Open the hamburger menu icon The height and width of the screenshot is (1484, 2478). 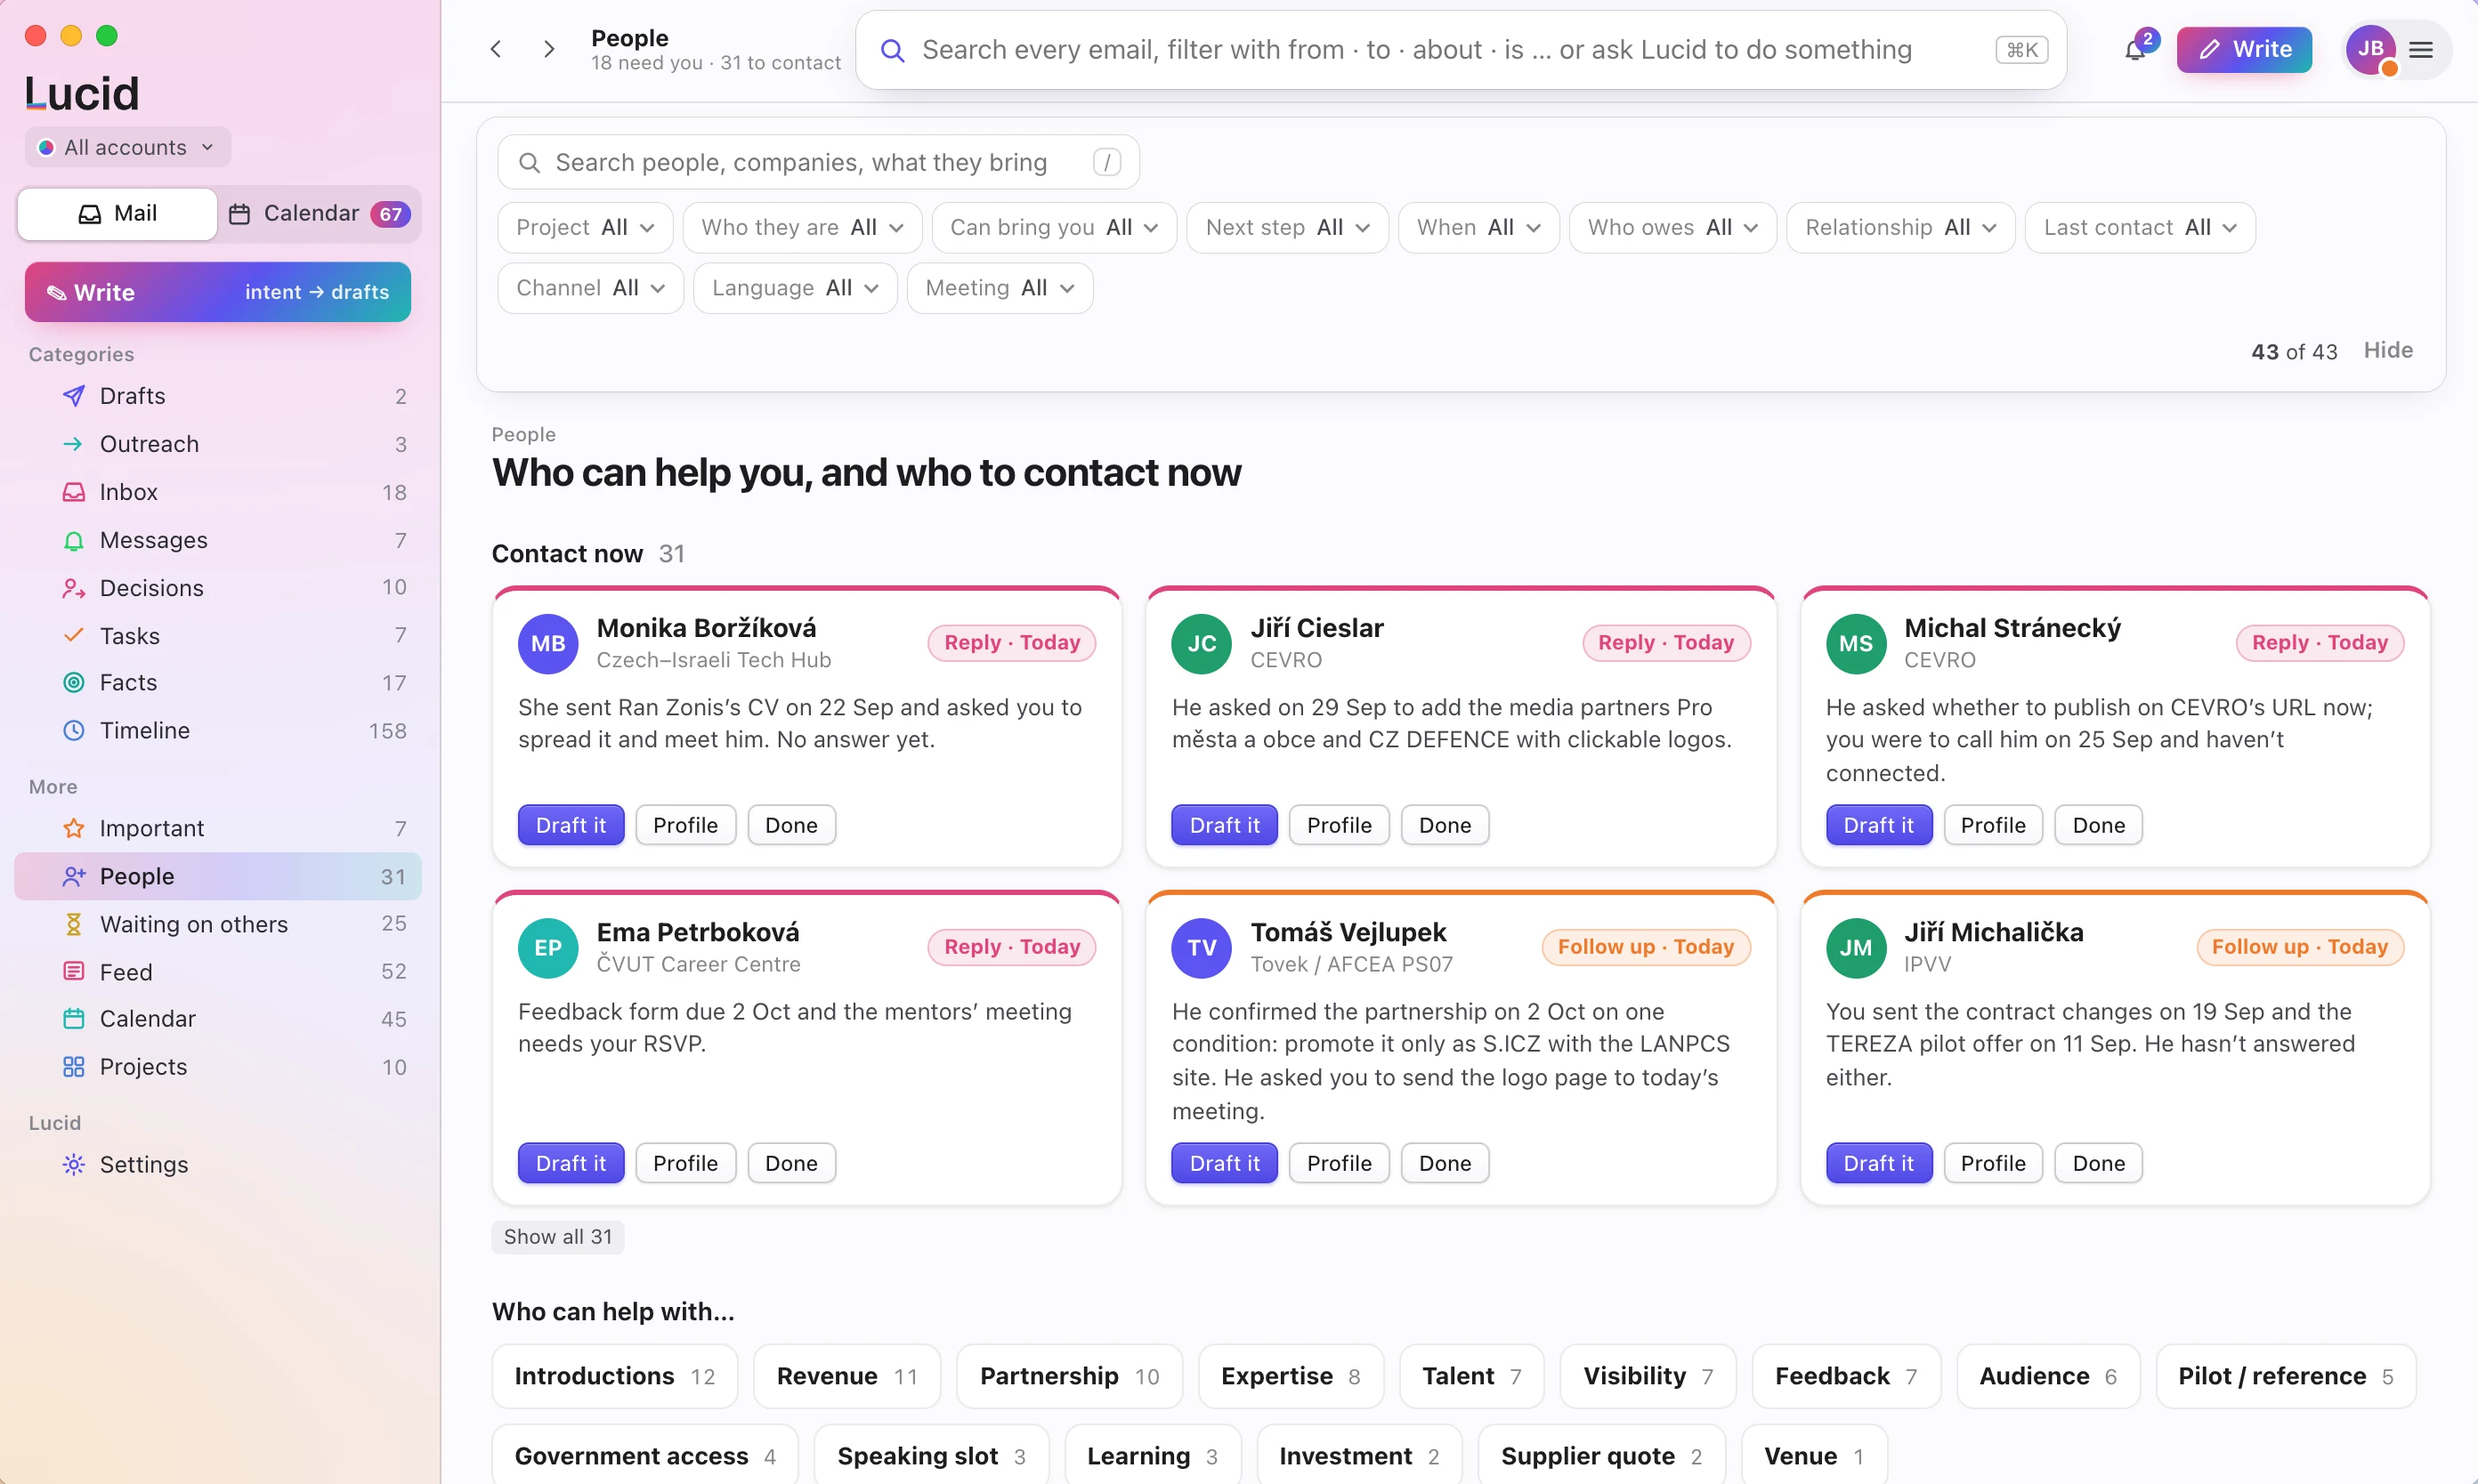point(2420,50)
